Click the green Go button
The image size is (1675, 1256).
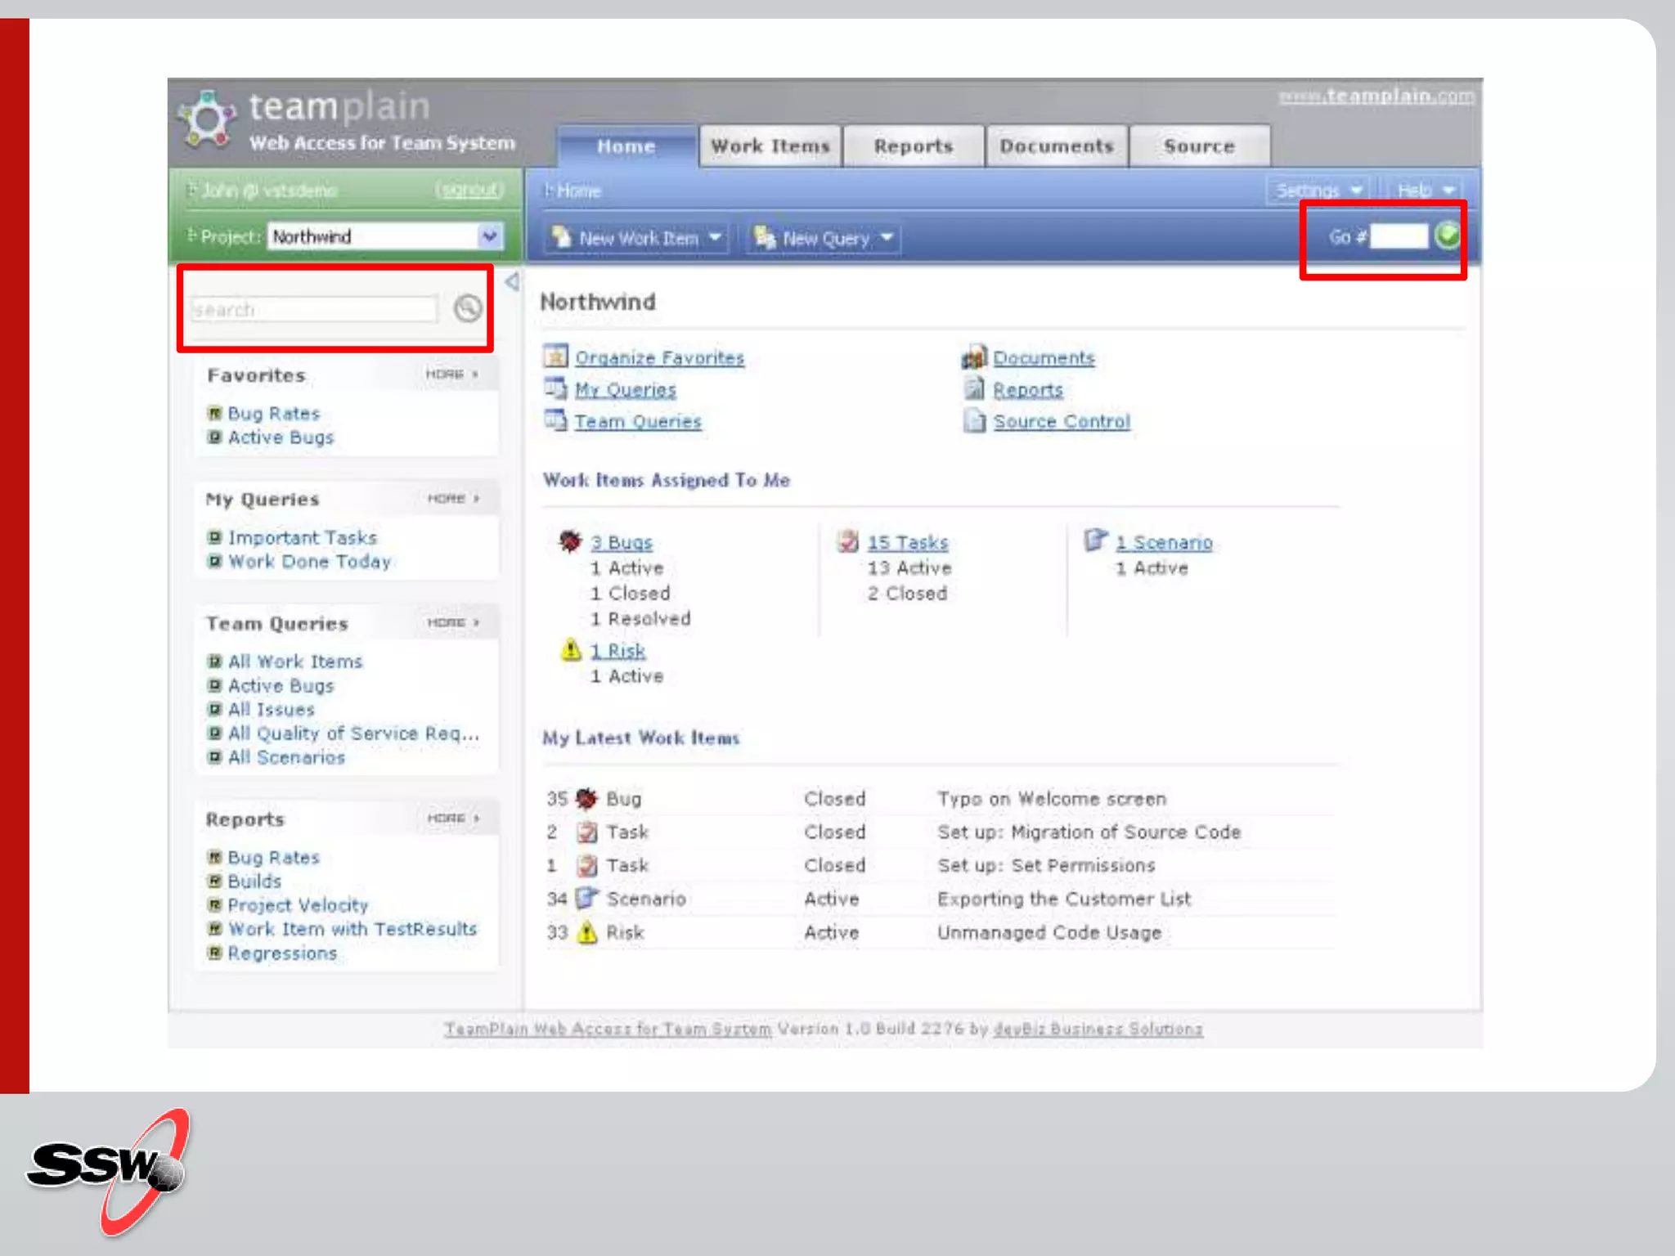point(1447,235)
